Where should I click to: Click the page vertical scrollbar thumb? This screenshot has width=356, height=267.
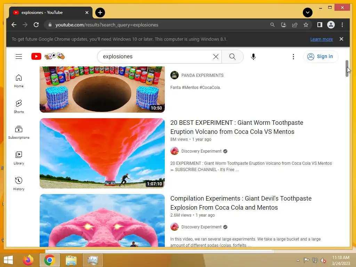347,68
